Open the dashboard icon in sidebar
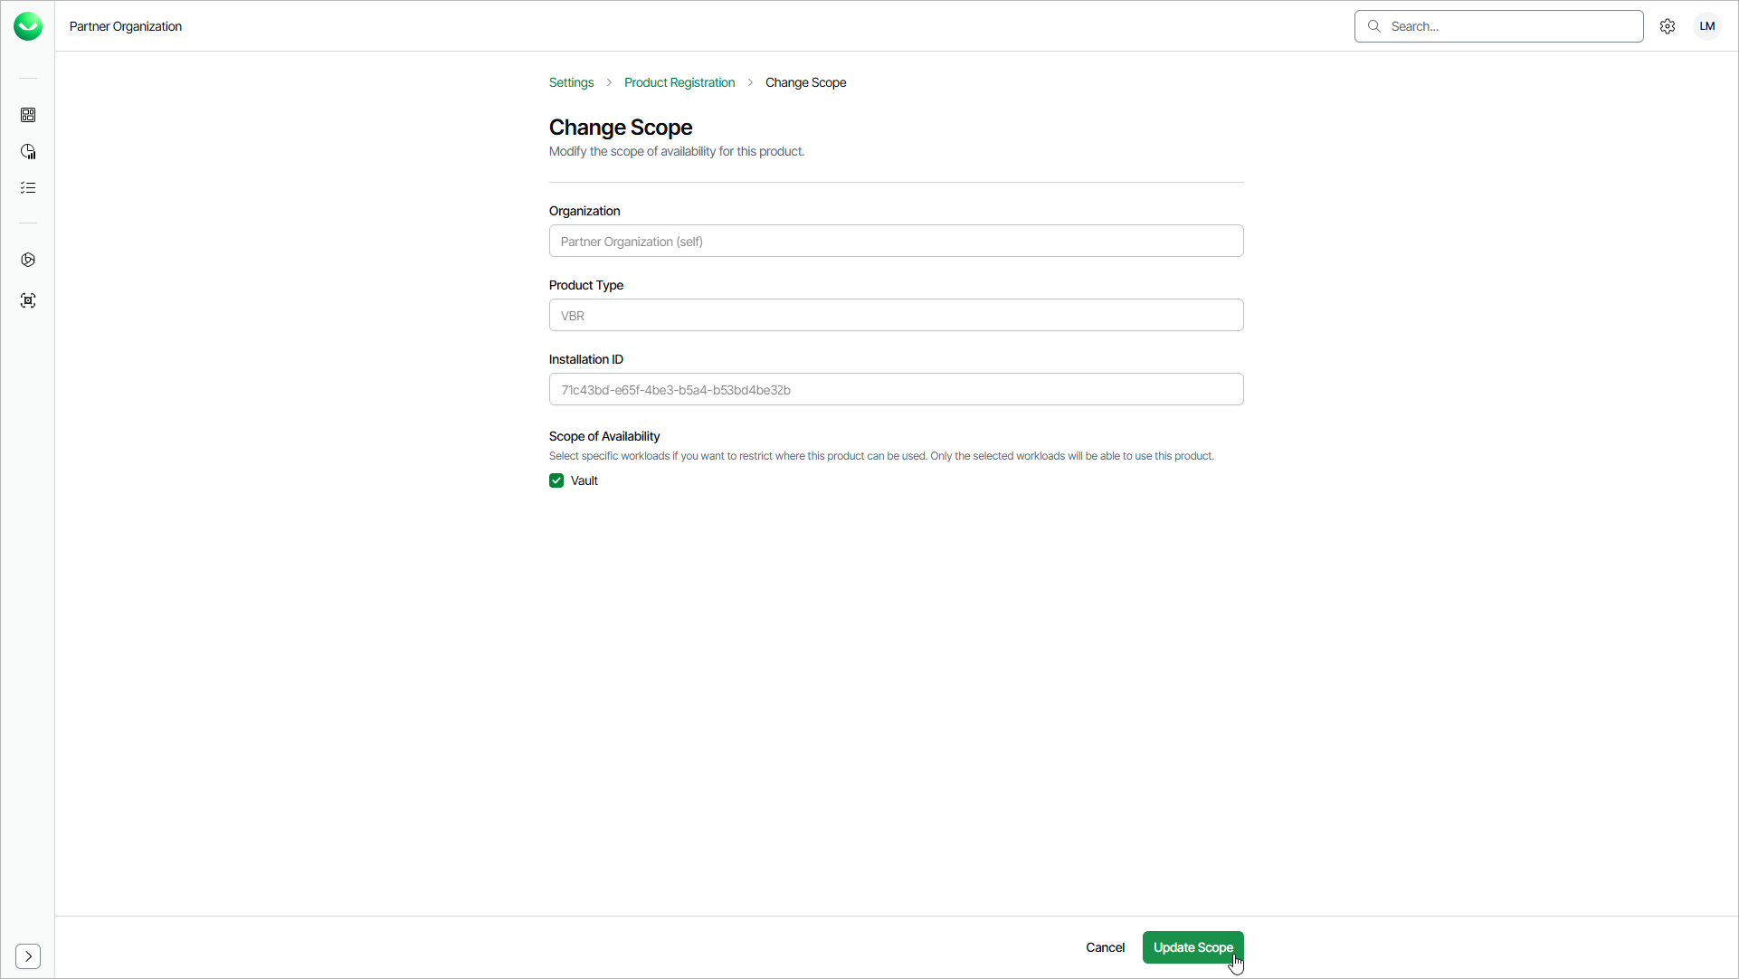 tap(28, 115)
